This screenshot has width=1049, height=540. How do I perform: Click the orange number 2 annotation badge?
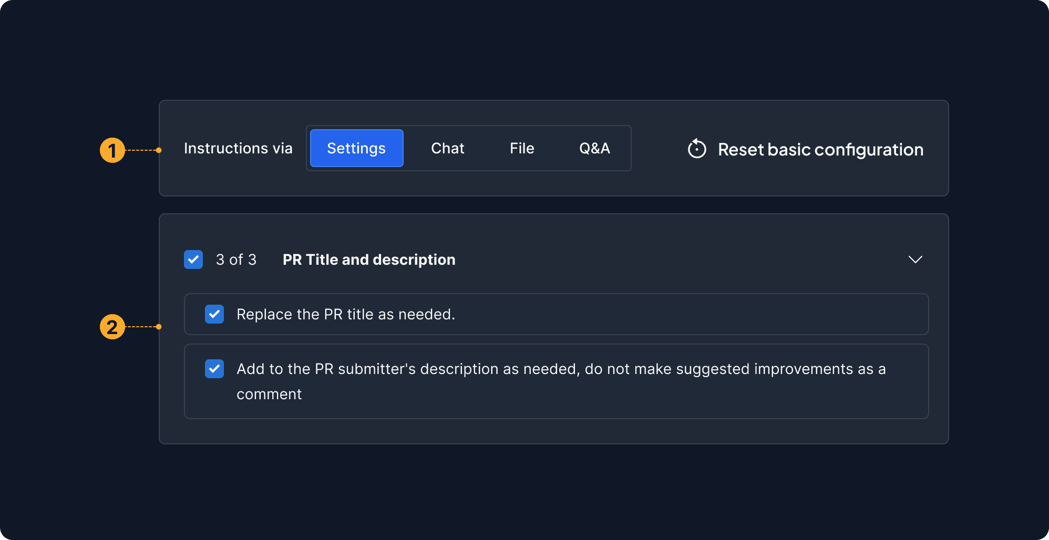tap(112, 327)
